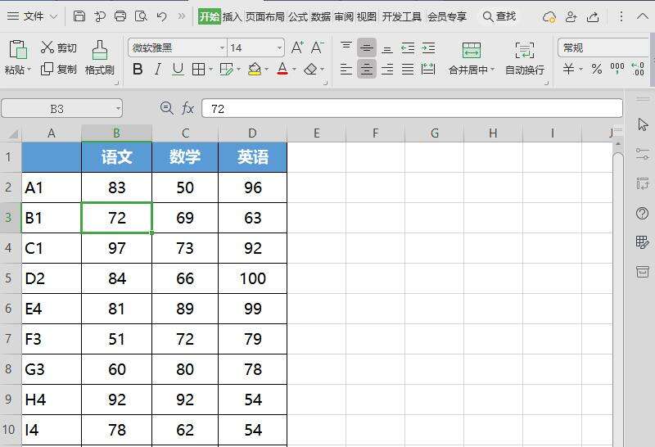Screen dimensions: 655x447
Task: Select column B header
Action: click(116, 133)
